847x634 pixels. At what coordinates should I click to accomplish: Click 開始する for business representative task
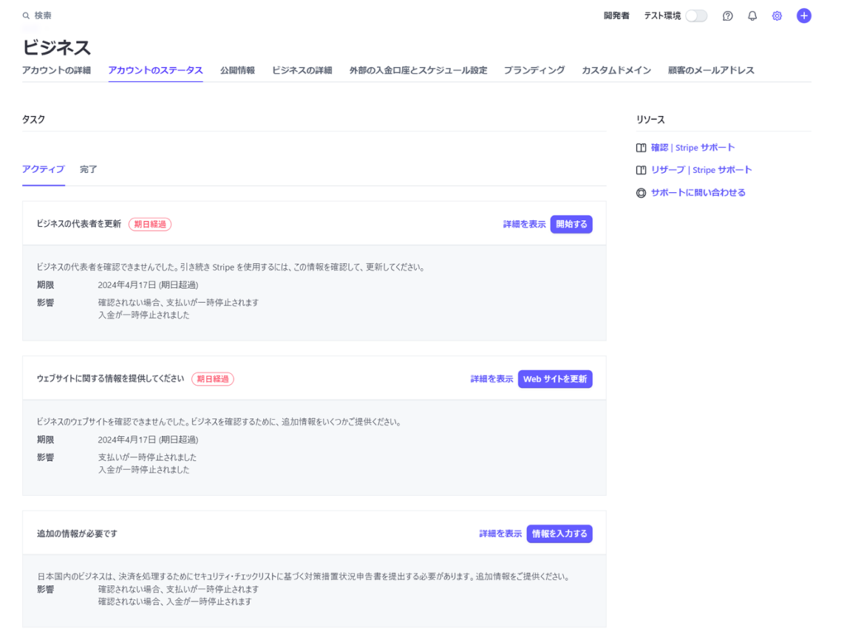[x=572, y=224]
